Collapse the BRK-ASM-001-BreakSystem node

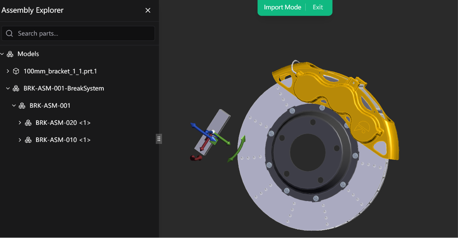pos(8,88)
